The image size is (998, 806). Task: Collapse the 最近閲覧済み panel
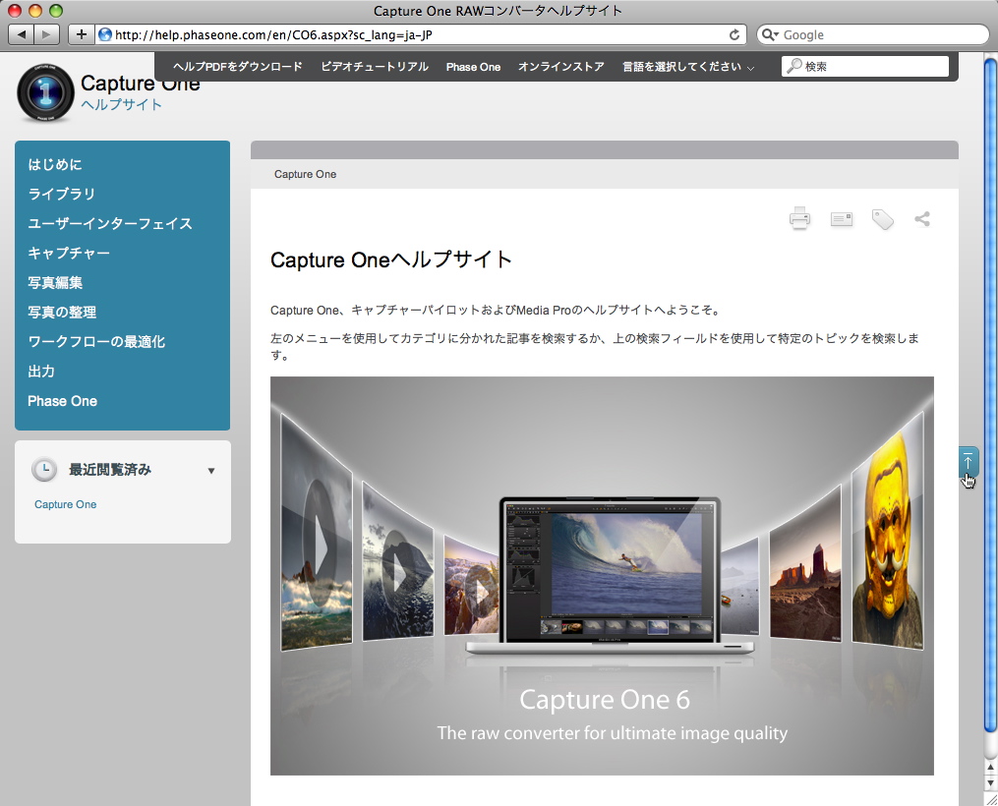pos(210,471)
